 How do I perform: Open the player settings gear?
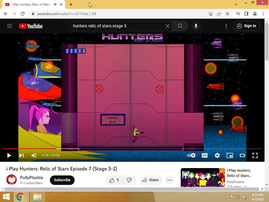[217, 155]
